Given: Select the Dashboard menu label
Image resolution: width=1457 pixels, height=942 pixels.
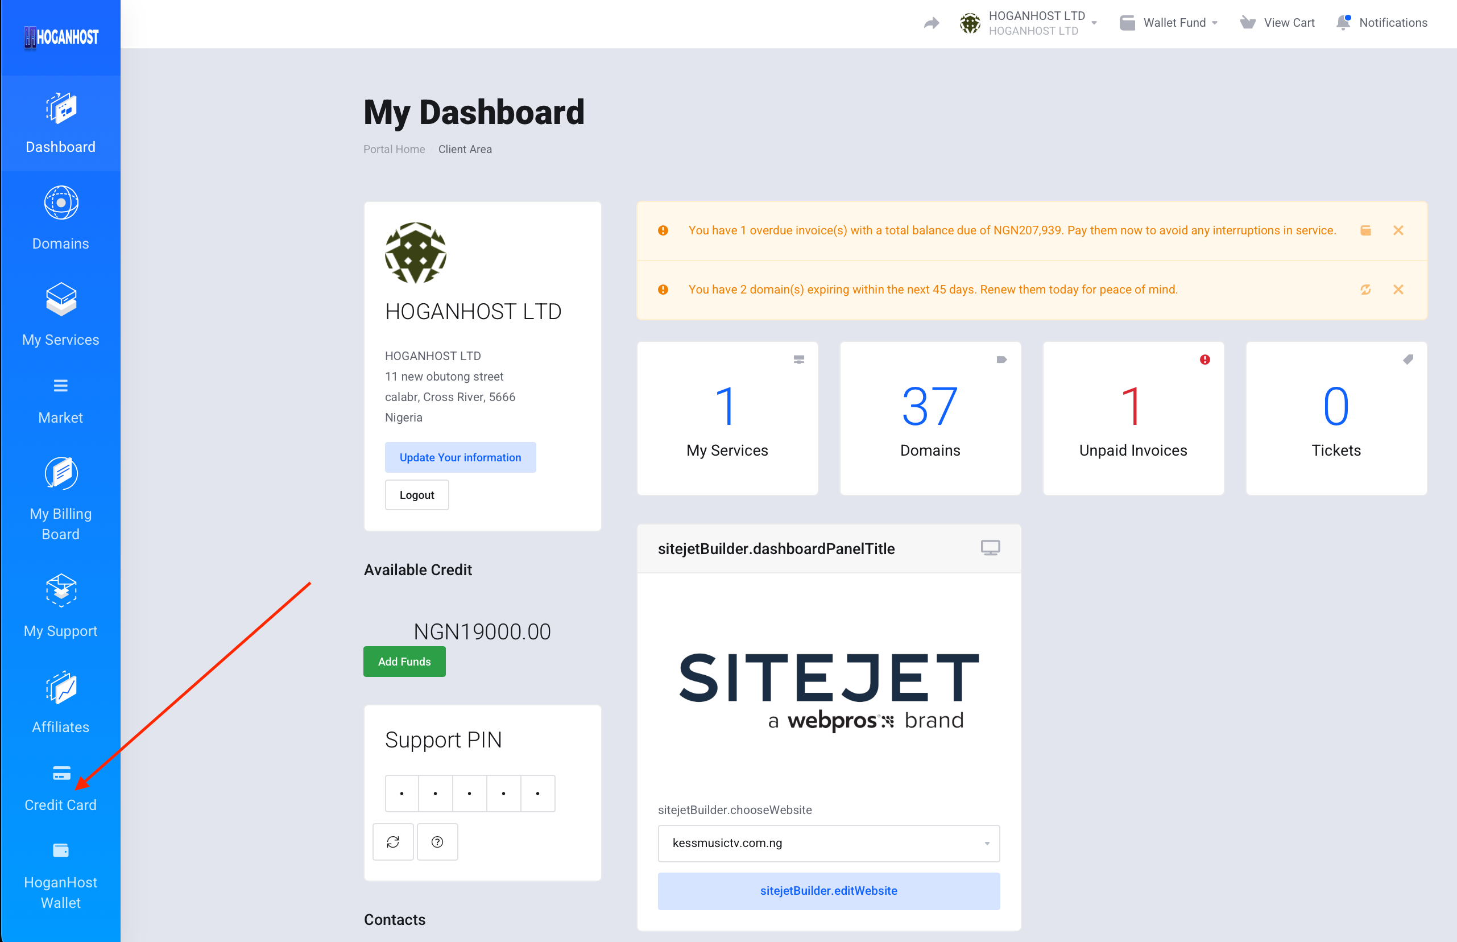Looking at the screenshot, I should point(60,147).
